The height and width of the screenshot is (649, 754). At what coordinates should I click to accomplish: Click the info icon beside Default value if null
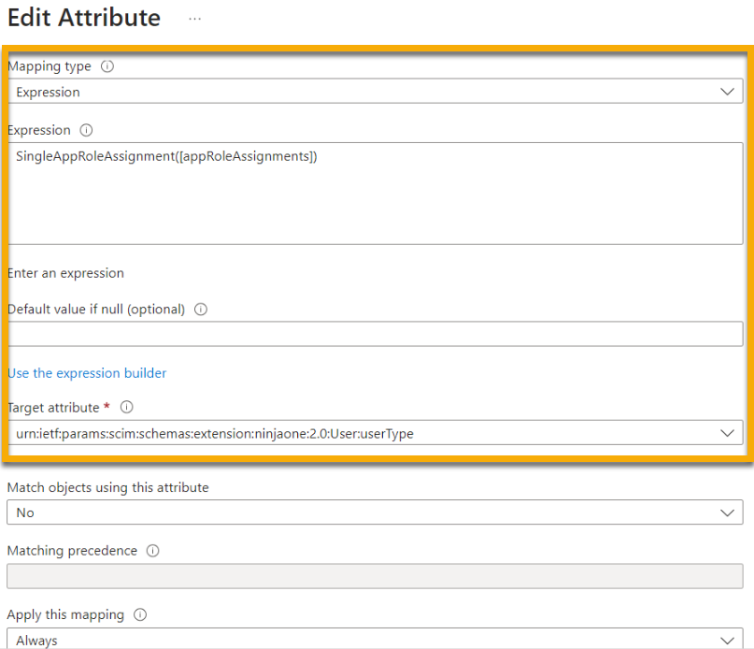(x=200, y=310)
